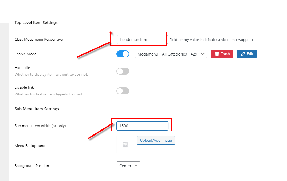Click the blue Edit button
The width and height of the screenshot is (287, 181).
[x=246, y=54]
